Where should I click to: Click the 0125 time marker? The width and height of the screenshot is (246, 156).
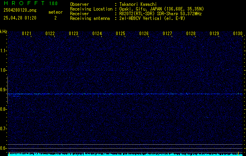pyautogui.click(x=120, y=33)
